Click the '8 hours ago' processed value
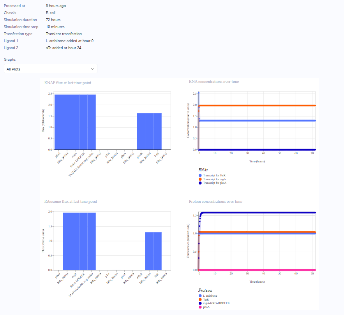Image resolution: width=344 pixels, height=315 pixels. point(56,6)
